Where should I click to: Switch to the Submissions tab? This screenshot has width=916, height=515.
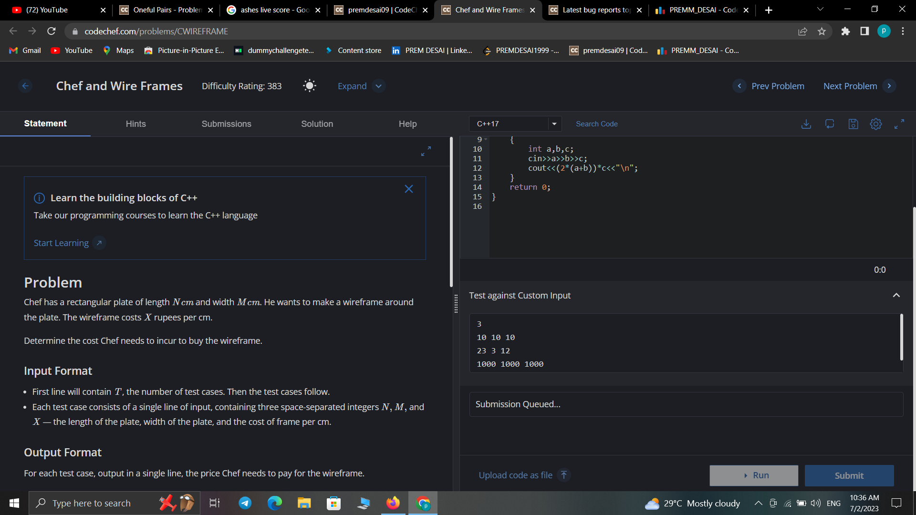(x=226, y=124)
